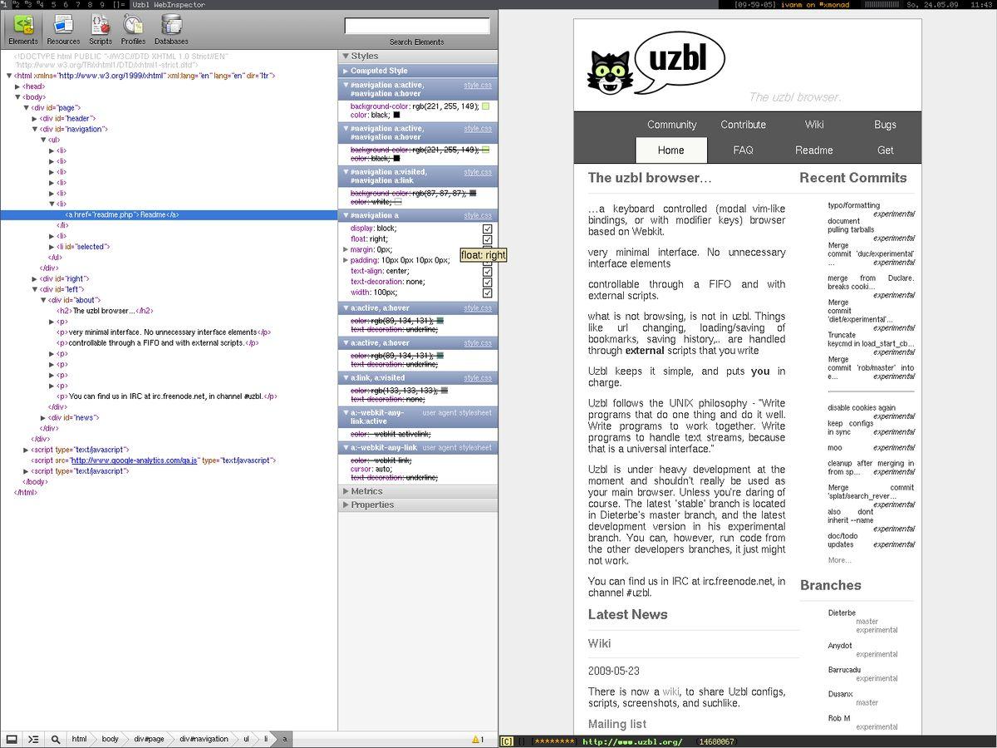This screenshot has height=748, width=997.
Task: Show the console using the status bar icon
Action: 33,739
